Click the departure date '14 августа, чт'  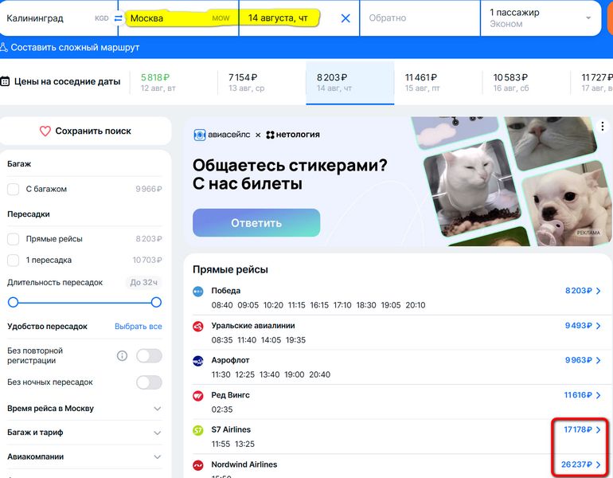[x=278, y=18]
